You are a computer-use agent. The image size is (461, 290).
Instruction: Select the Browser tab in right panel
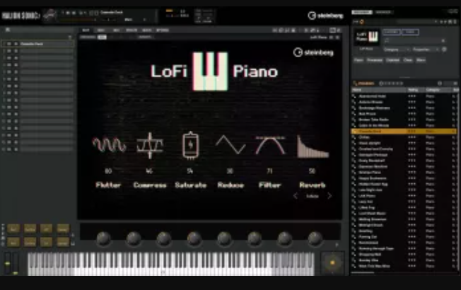[x=361, y=12]
